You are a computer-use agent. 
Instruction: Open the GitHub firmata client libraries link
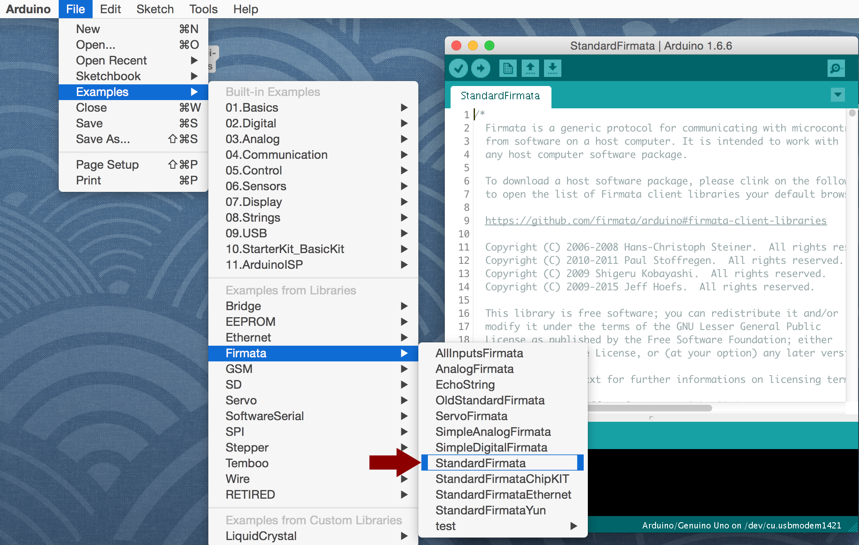tap(656, 220)
